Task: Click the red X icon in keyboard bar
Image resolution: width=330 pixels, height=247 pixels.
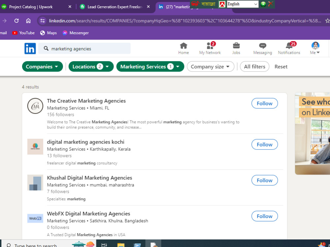Action: click(x=271, y=4)
